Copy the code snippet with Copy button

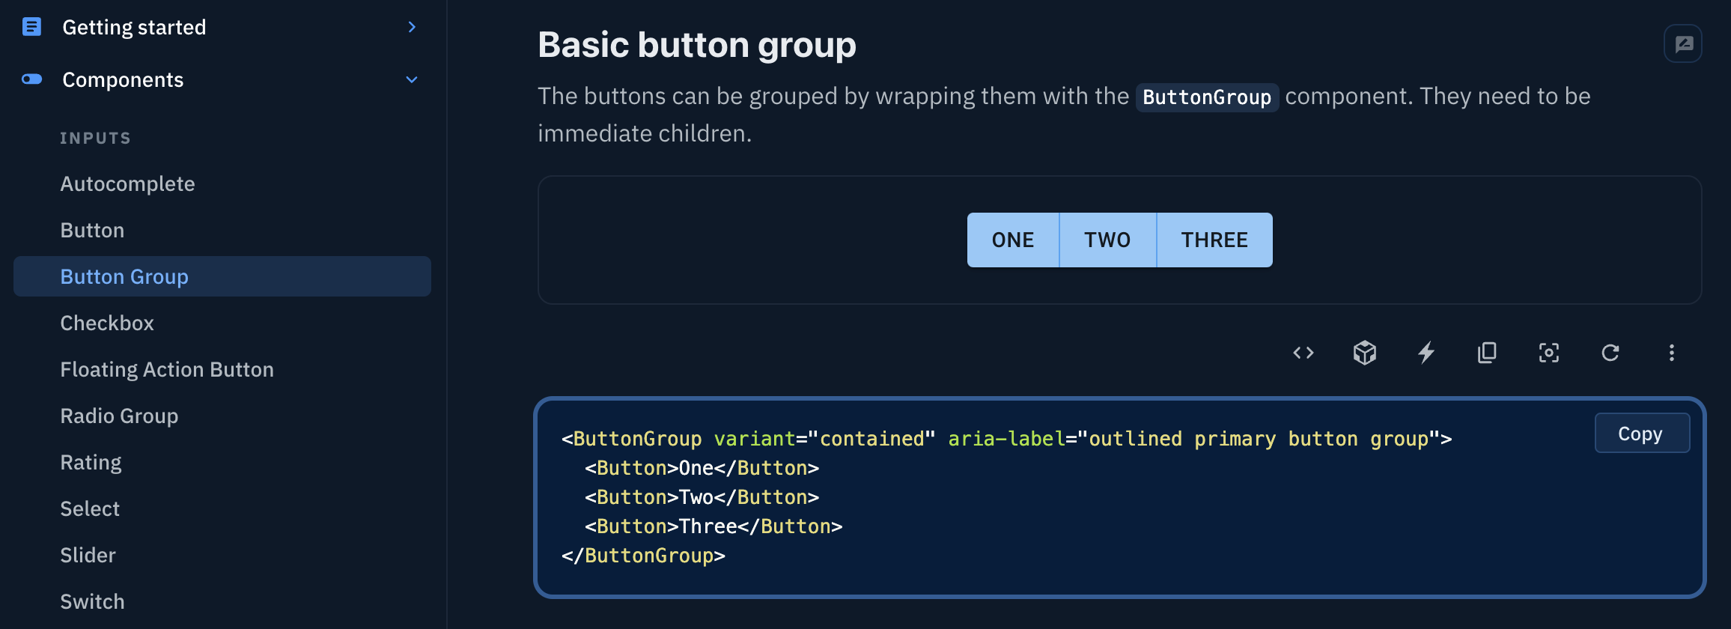click(1642, 433)
